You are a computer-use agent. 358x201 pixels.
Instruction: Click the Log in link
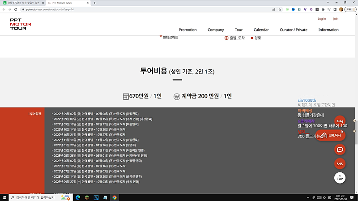click(x=322, y=19)
